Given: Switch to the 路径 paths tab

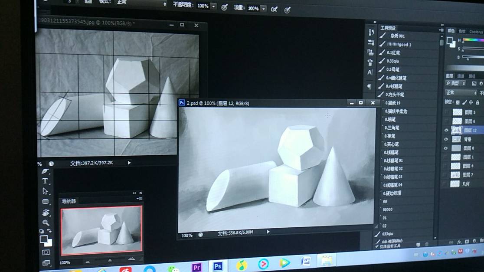Looking at the screenshot, I should pos(472,76).
